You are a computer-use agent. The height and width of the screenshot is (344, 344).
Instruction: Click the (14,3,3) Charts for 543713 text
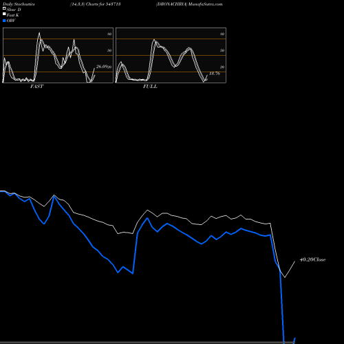point(96,4)
